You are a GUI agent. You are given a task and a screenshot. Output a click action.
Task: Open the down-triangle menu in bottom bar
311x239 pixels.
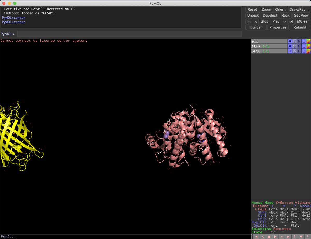[x=301, y=237]
